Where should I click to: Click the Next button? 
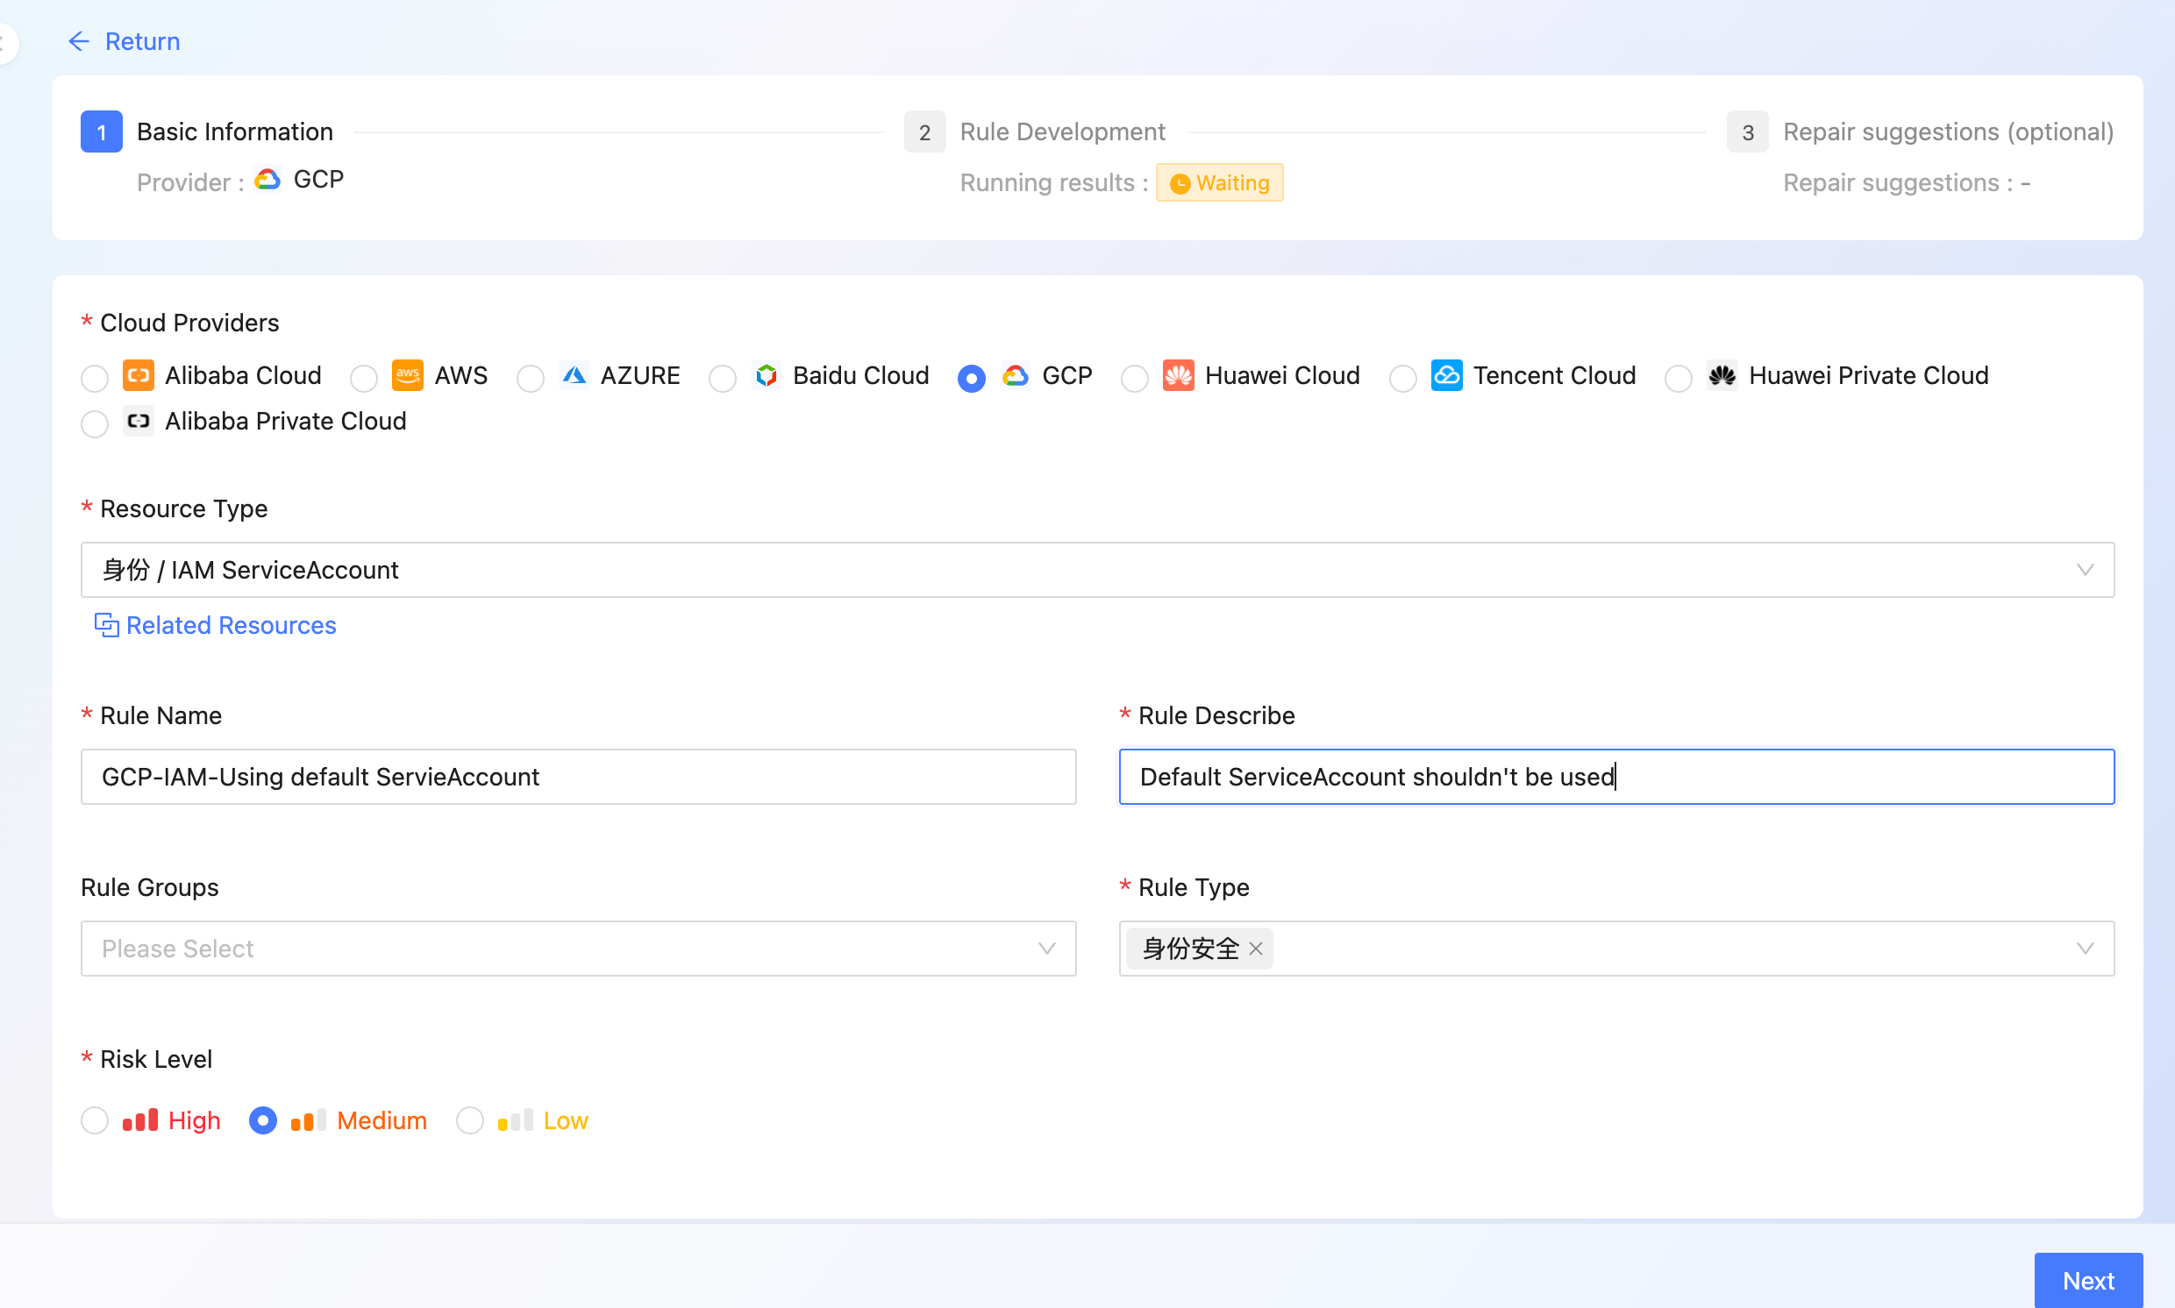pos(2087,1280)
